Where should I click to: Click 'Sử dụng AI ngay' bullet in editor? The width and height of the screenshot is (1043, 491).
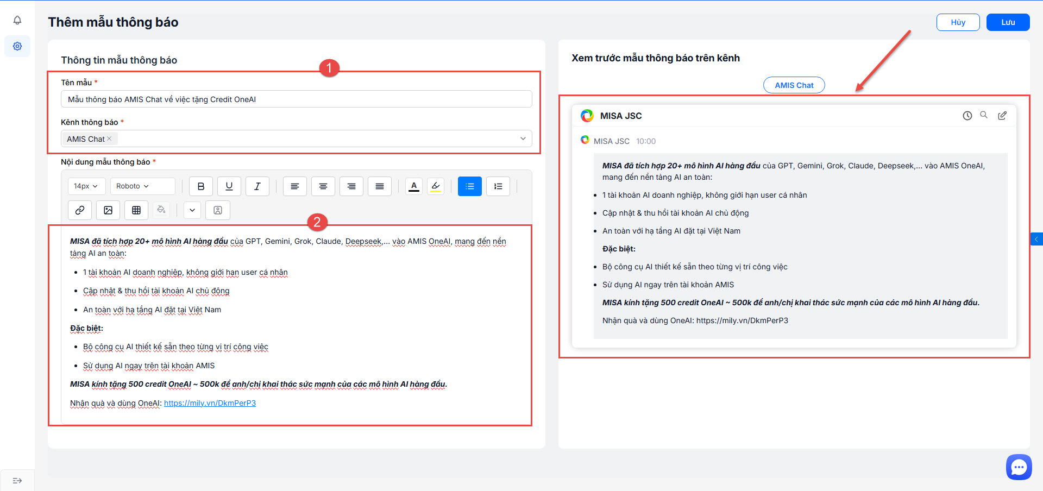coord(149,366)
